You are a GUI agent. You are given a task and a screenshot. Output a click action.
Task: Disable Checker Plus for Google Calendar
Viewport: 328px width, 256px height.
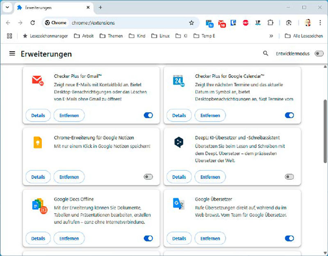point(289,115)
